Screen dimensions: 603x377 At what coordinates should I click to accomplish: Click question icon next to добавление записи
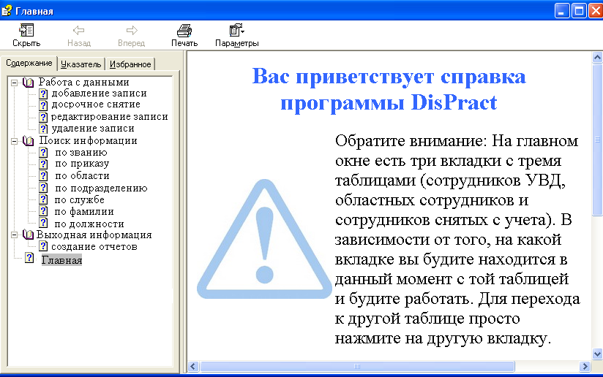point(43,94)
